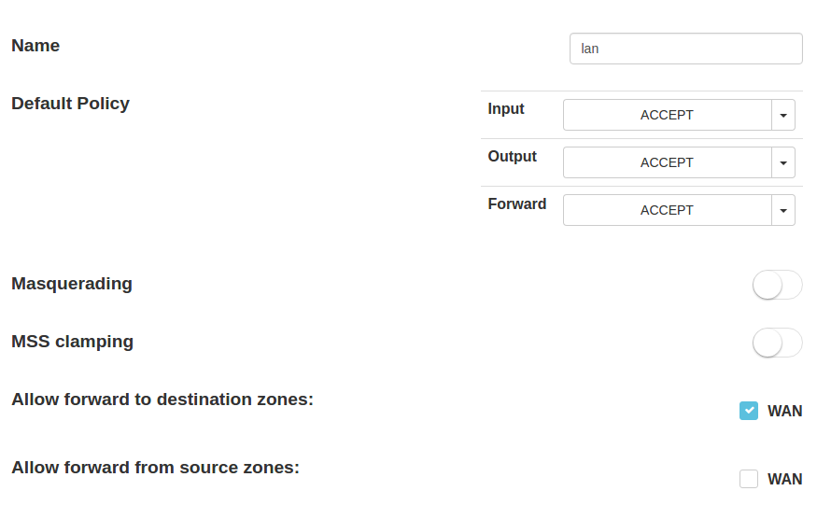Check WAN under forward from source zones
Viewport: 817px width, 505px height.
pos(749,479)
